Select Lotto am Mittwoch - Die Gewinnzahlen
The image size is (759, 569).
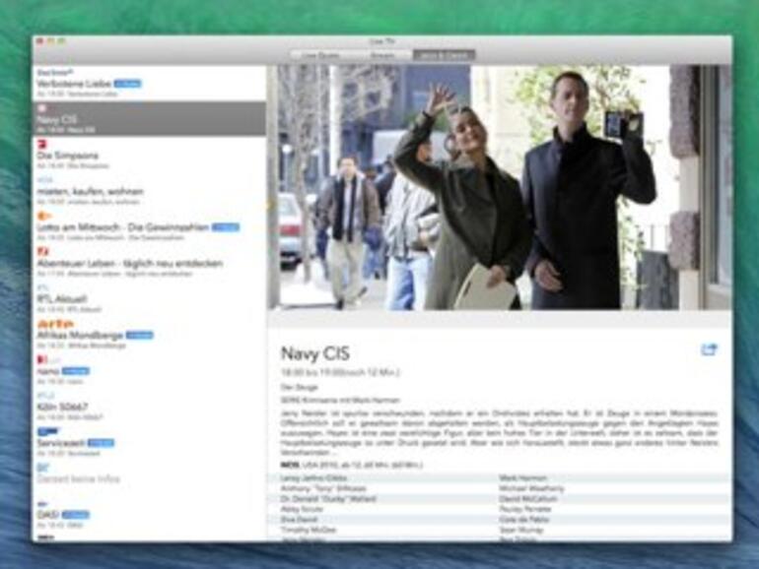tap(149, 226)
